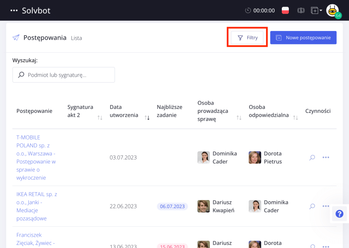This screenshot has width=349, height=248.
Task: Create new case with Nowe postępowanie
Action: click(303, 37)
